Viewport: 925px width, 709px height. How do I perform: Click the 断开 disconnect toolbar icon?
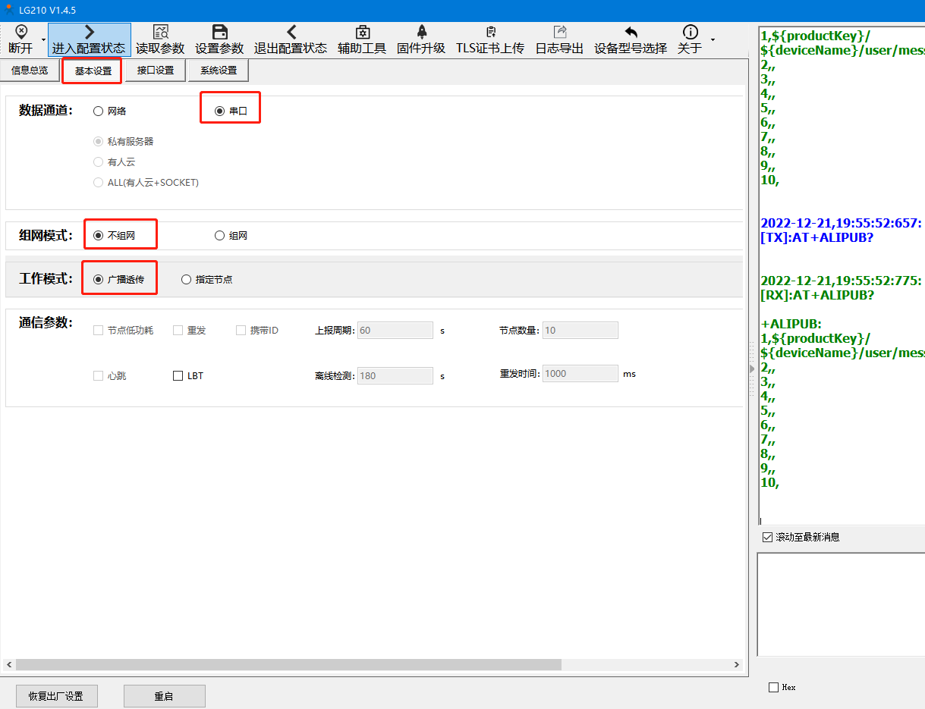coord(20,32)
